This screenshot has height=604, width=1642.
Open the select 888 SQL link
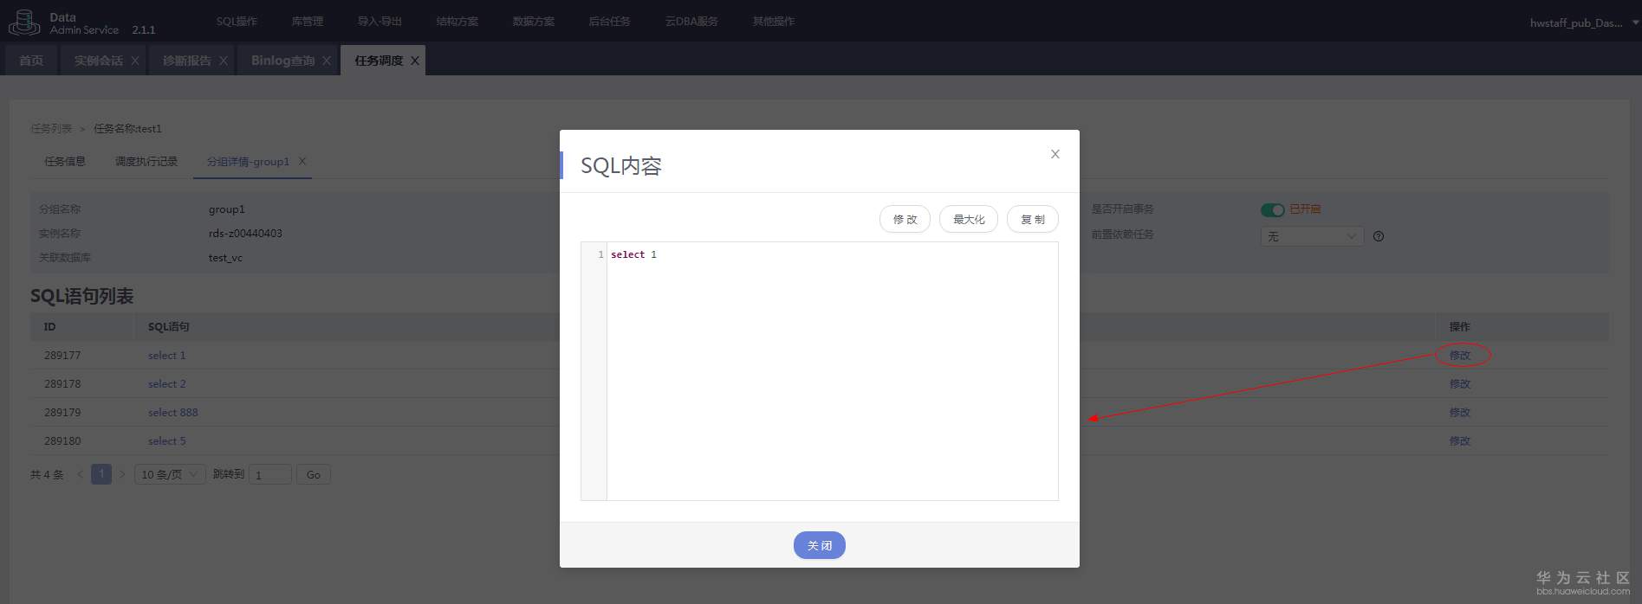(x=172, y=413)
